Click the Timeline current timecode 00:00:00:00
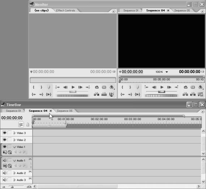The height and width of the screenshot is (189, 206). [x=12, y=118]
